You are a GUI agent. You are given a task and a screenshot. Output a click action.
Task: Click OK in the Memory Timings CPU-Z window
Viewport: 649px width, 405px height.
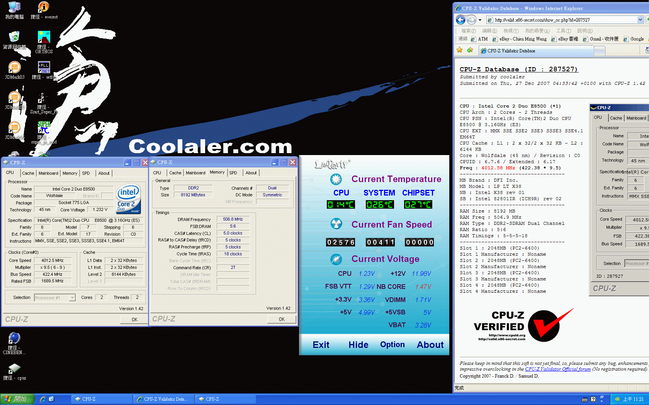click(282, 319)
